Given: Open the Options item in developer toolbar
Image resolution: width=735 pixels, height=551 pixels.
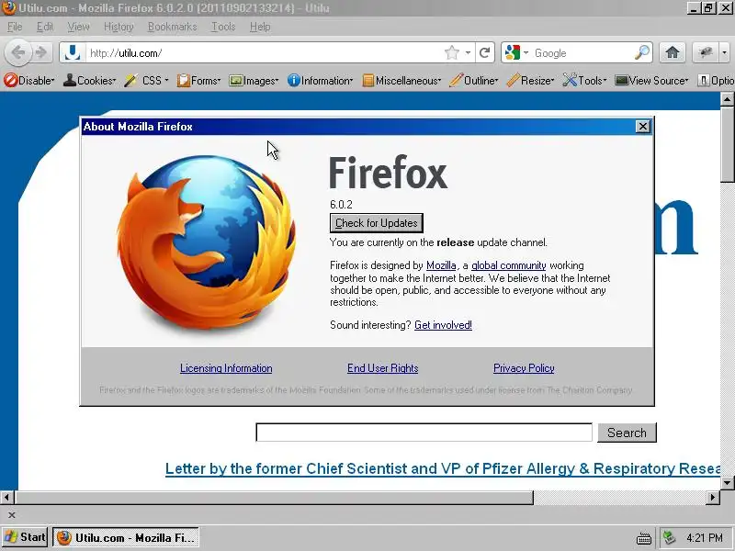Looking at the screenshot, I should 716,81.
